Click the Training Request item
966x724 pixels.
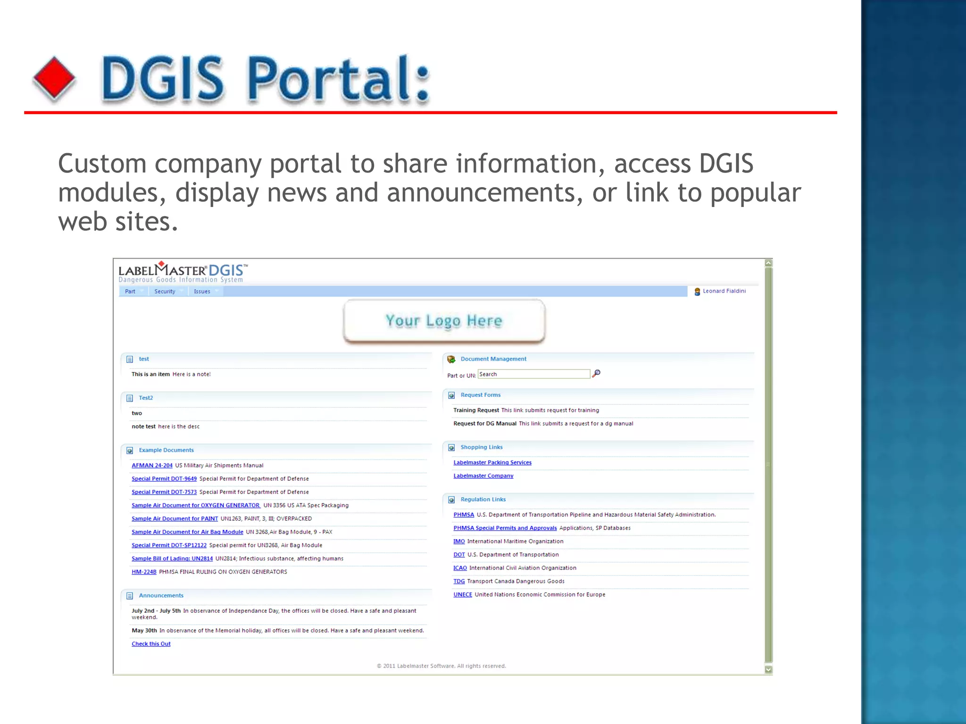476,410
